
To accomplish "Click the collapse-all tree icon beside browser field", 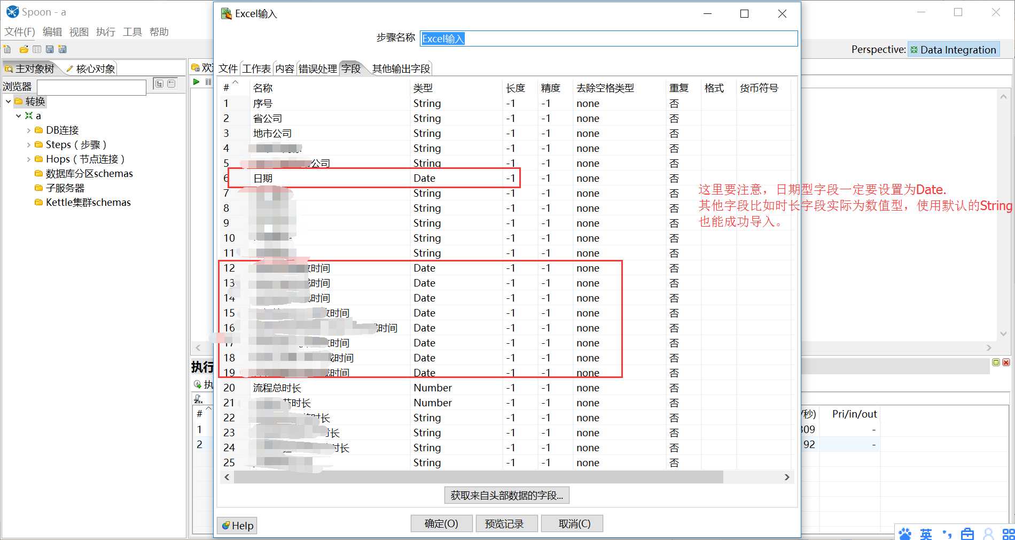I will [171, 83].
